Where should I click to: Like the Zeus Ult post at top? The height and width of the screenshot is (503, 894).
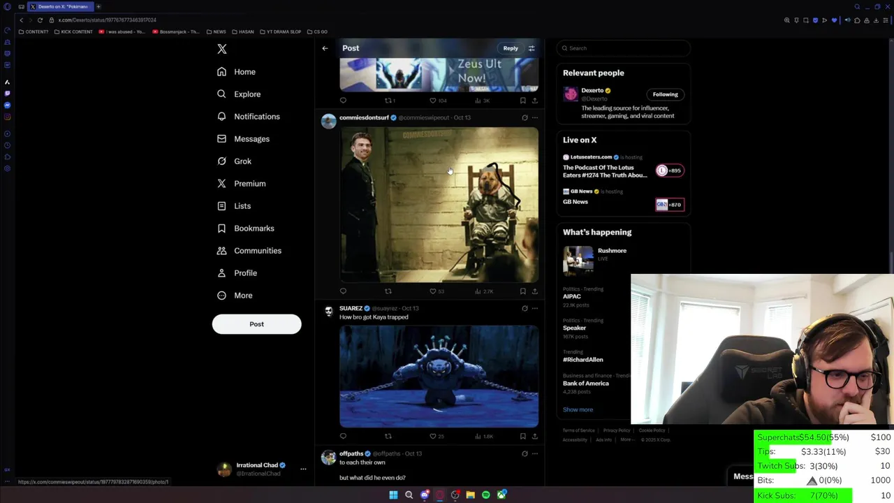tap(438, 101)
